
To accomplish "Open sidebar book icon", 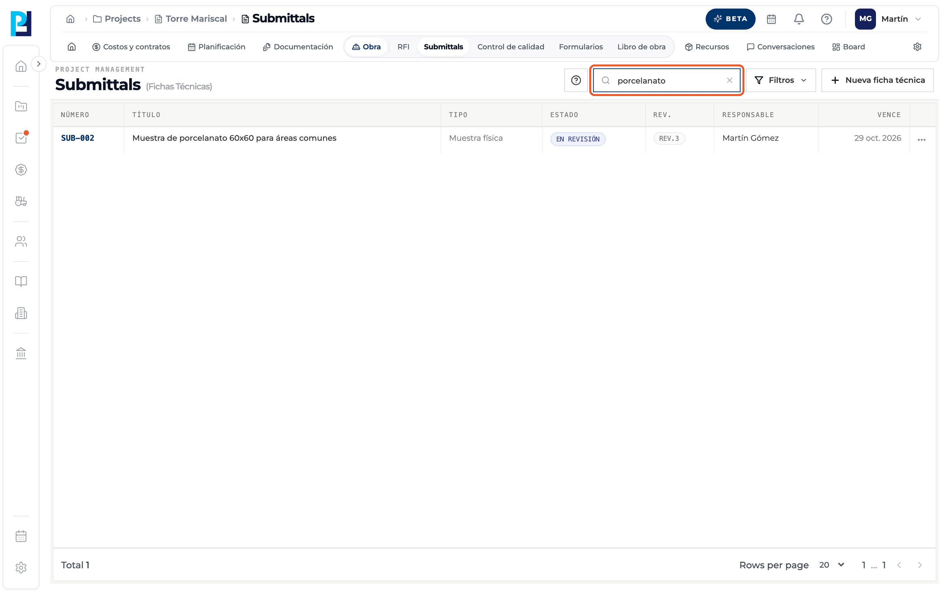I will point(21,282).
